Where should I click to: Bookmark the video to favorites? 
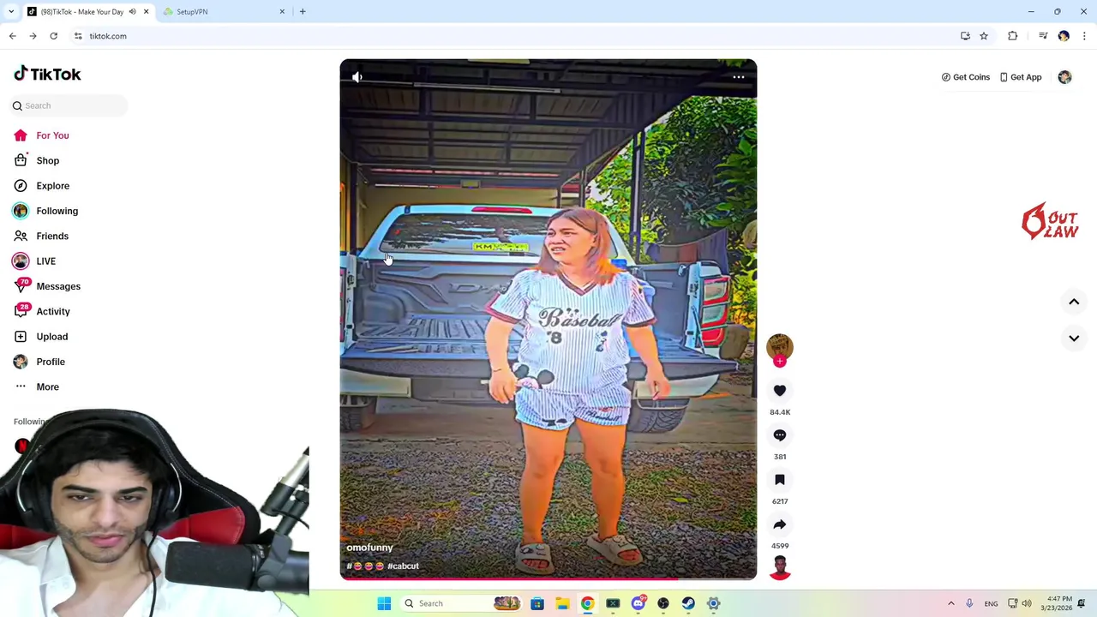[x=780, y=480]
